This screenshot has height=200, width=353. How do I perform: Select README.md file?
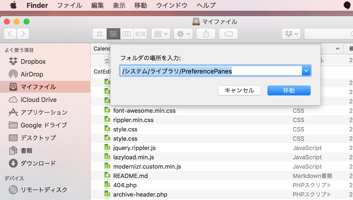point(131,176)
